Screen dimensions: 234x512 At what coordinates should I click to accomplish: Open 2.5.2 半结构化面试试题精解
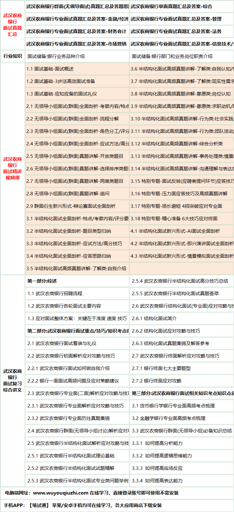click(71, 468)
